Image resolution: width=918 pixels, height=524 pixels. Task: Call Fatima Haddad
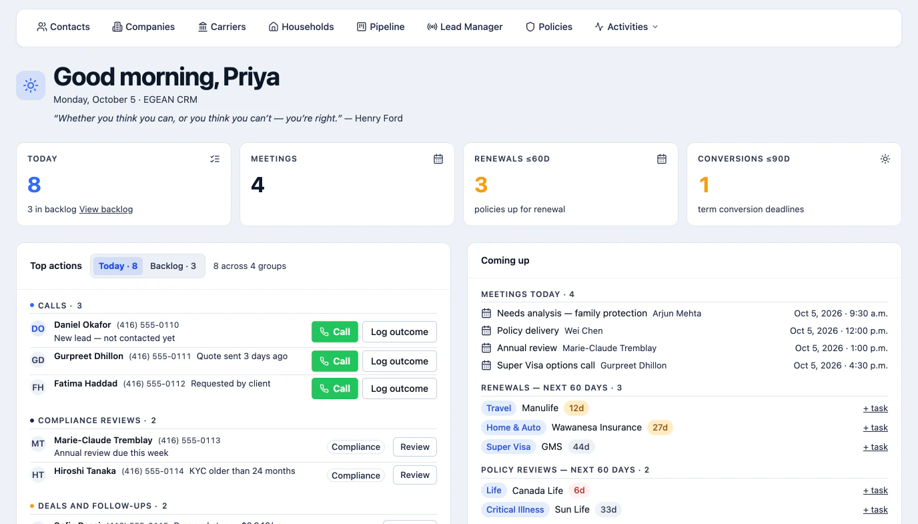coord(335,388)
